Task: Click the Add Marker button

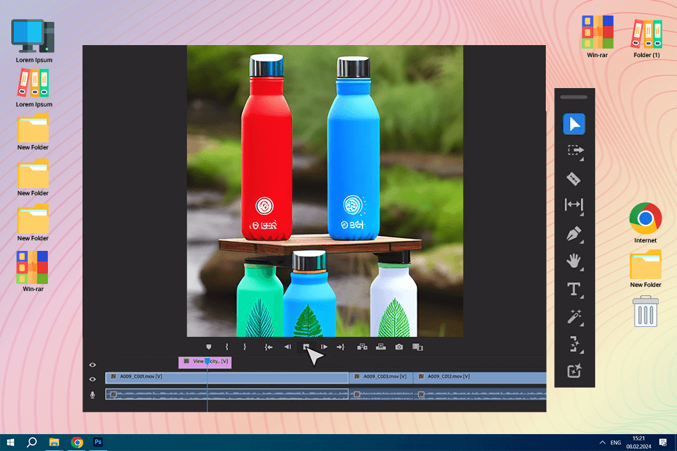Action: point(209,347)
